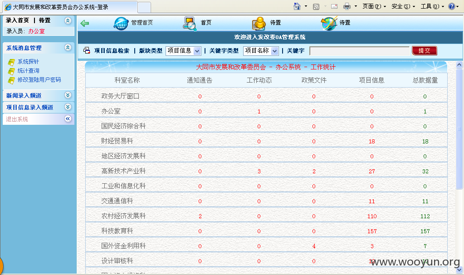Click the icon next to 统计查询

tap(11, 71)
